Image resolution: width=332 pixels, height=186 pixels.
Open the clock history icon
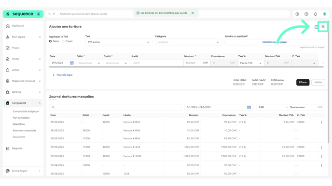[306, 14]
